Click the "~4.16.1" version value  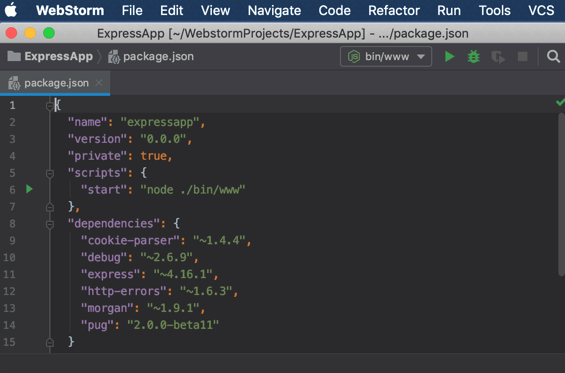(x=184, y=274)
